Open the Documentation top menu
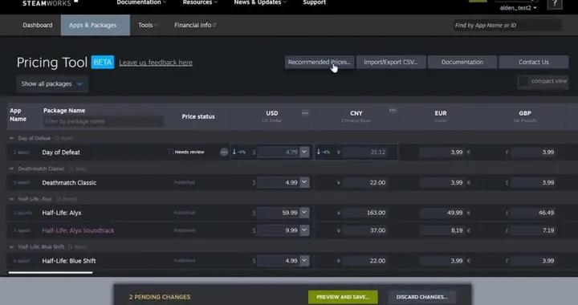This screenshot has width=578, height=305. [141, 2]
